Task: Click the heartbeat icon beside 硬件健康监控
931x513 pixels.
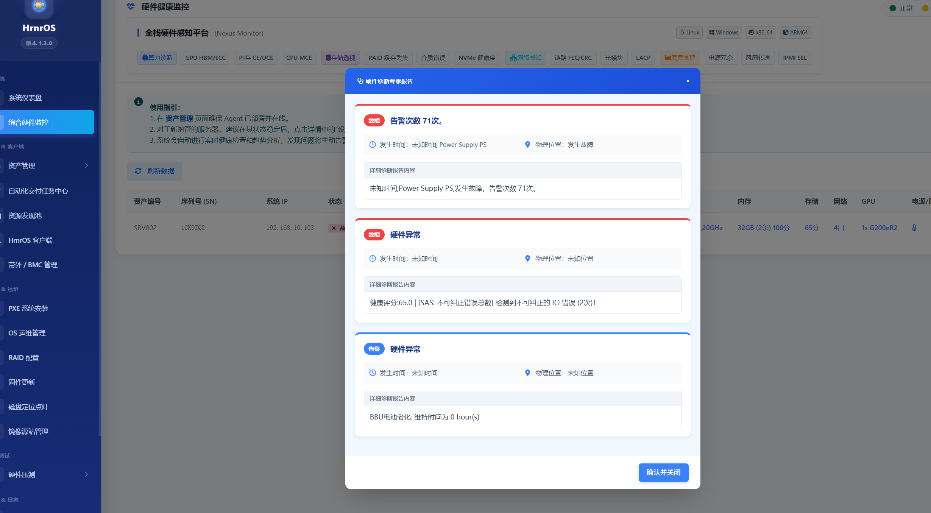Action: (131, 6)
